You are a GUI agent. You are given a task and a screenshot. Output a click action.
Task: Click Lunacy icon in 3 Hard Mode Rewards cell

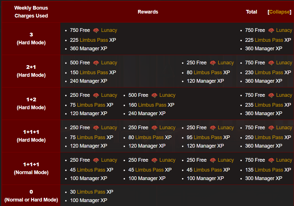coord(96,30)
